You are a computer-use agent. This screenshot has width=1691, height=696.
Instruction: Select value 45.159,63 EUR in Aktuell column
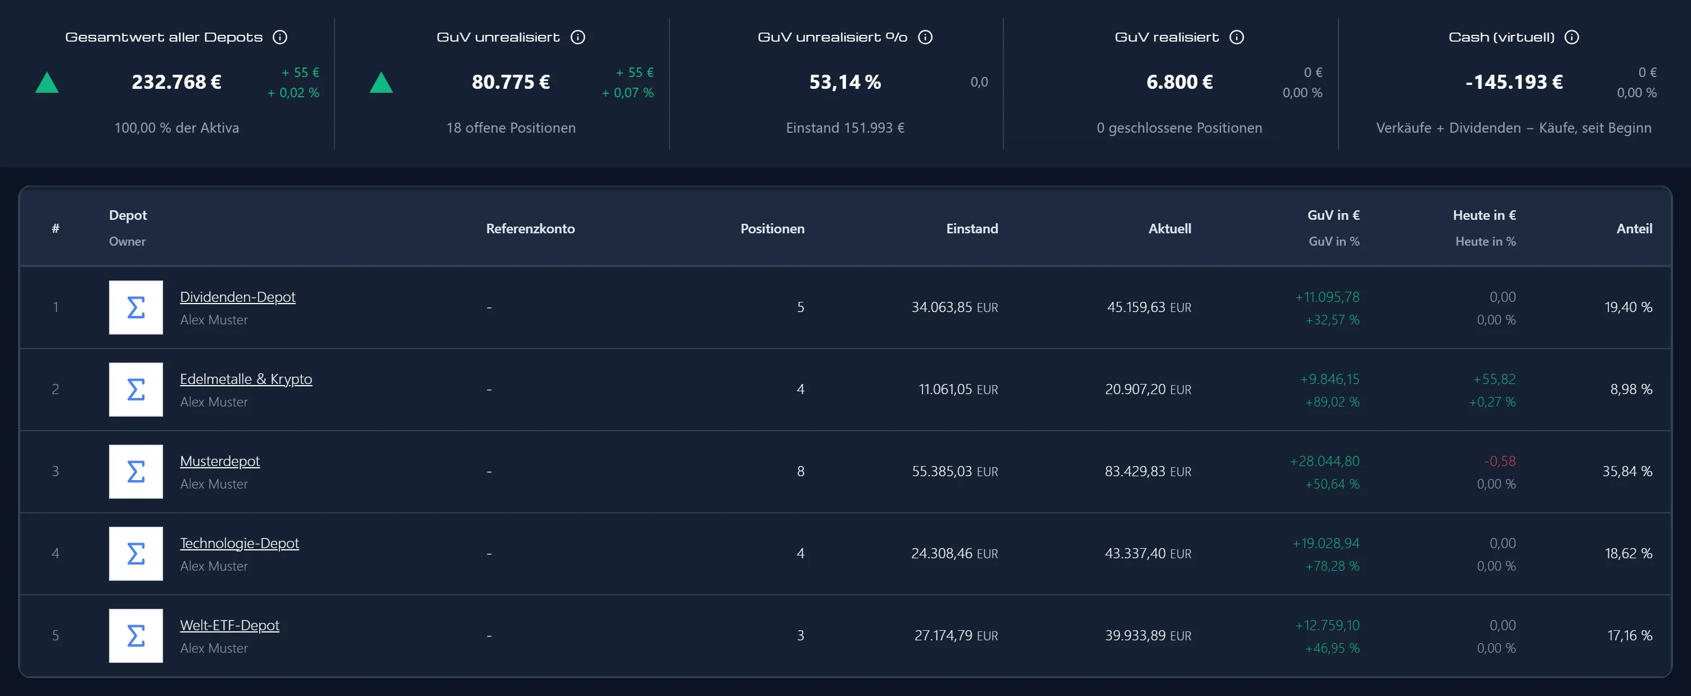coord(1150,308)
